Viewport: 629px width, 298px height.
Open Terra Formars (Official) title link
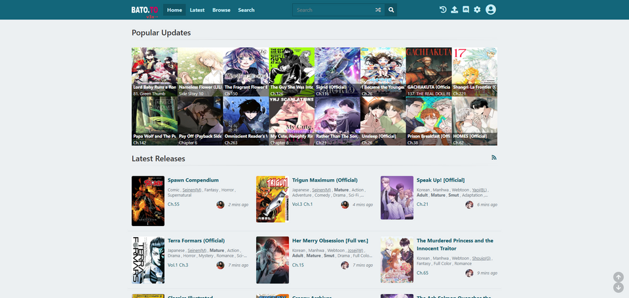click(196, 240)
